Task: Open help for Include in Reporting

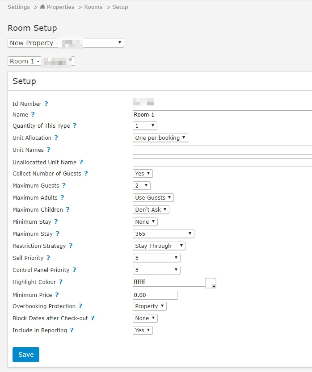Action: click(x=72, y=330)
